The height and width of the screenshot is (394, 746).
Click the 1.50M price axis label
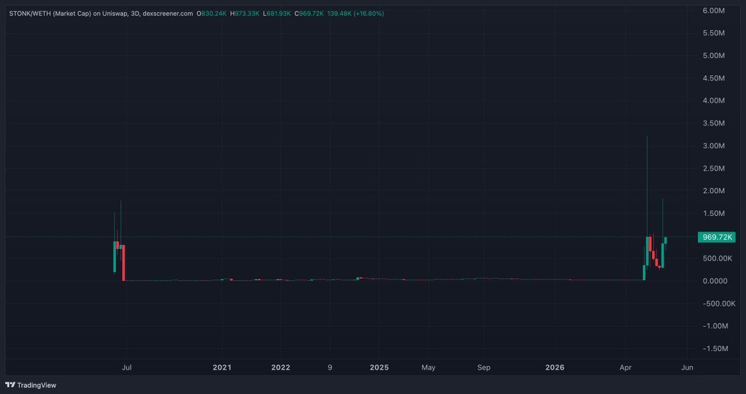point(713,213)
